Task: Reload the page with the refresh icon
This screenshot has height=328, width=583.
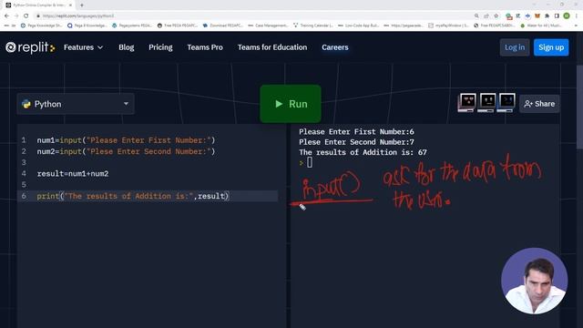Action: click(26, 16)
